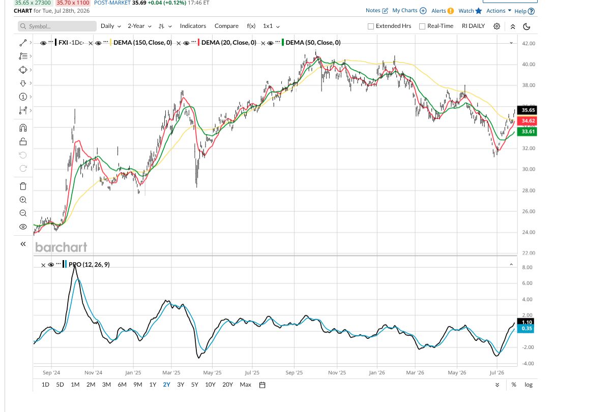Open the Daily frequency dropdown
615x412 pixels.
point(111,26)
